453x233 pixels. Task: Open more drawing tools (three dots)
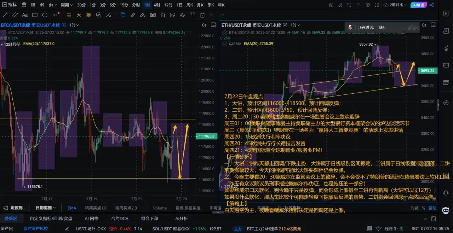click(55, 15)
